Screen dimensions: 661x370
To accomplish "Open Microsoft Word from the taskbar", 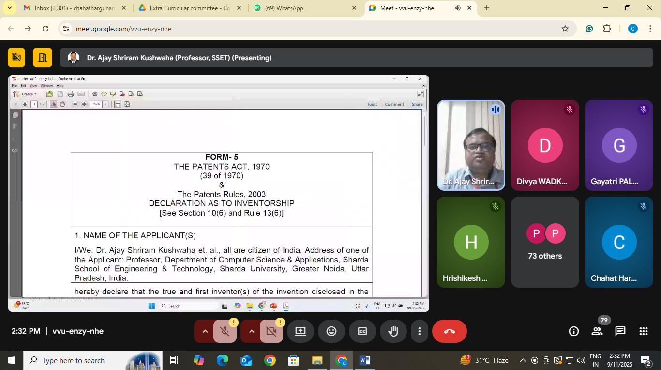I will pos(365,360).
